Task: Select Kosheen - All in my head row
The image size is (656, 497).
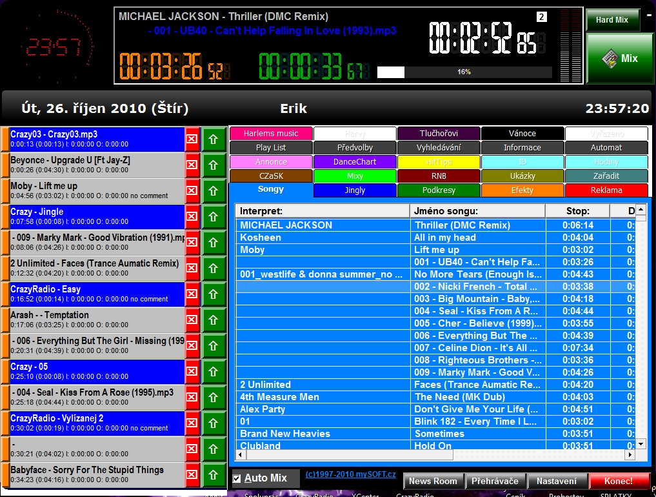Action: coord(435,238)
